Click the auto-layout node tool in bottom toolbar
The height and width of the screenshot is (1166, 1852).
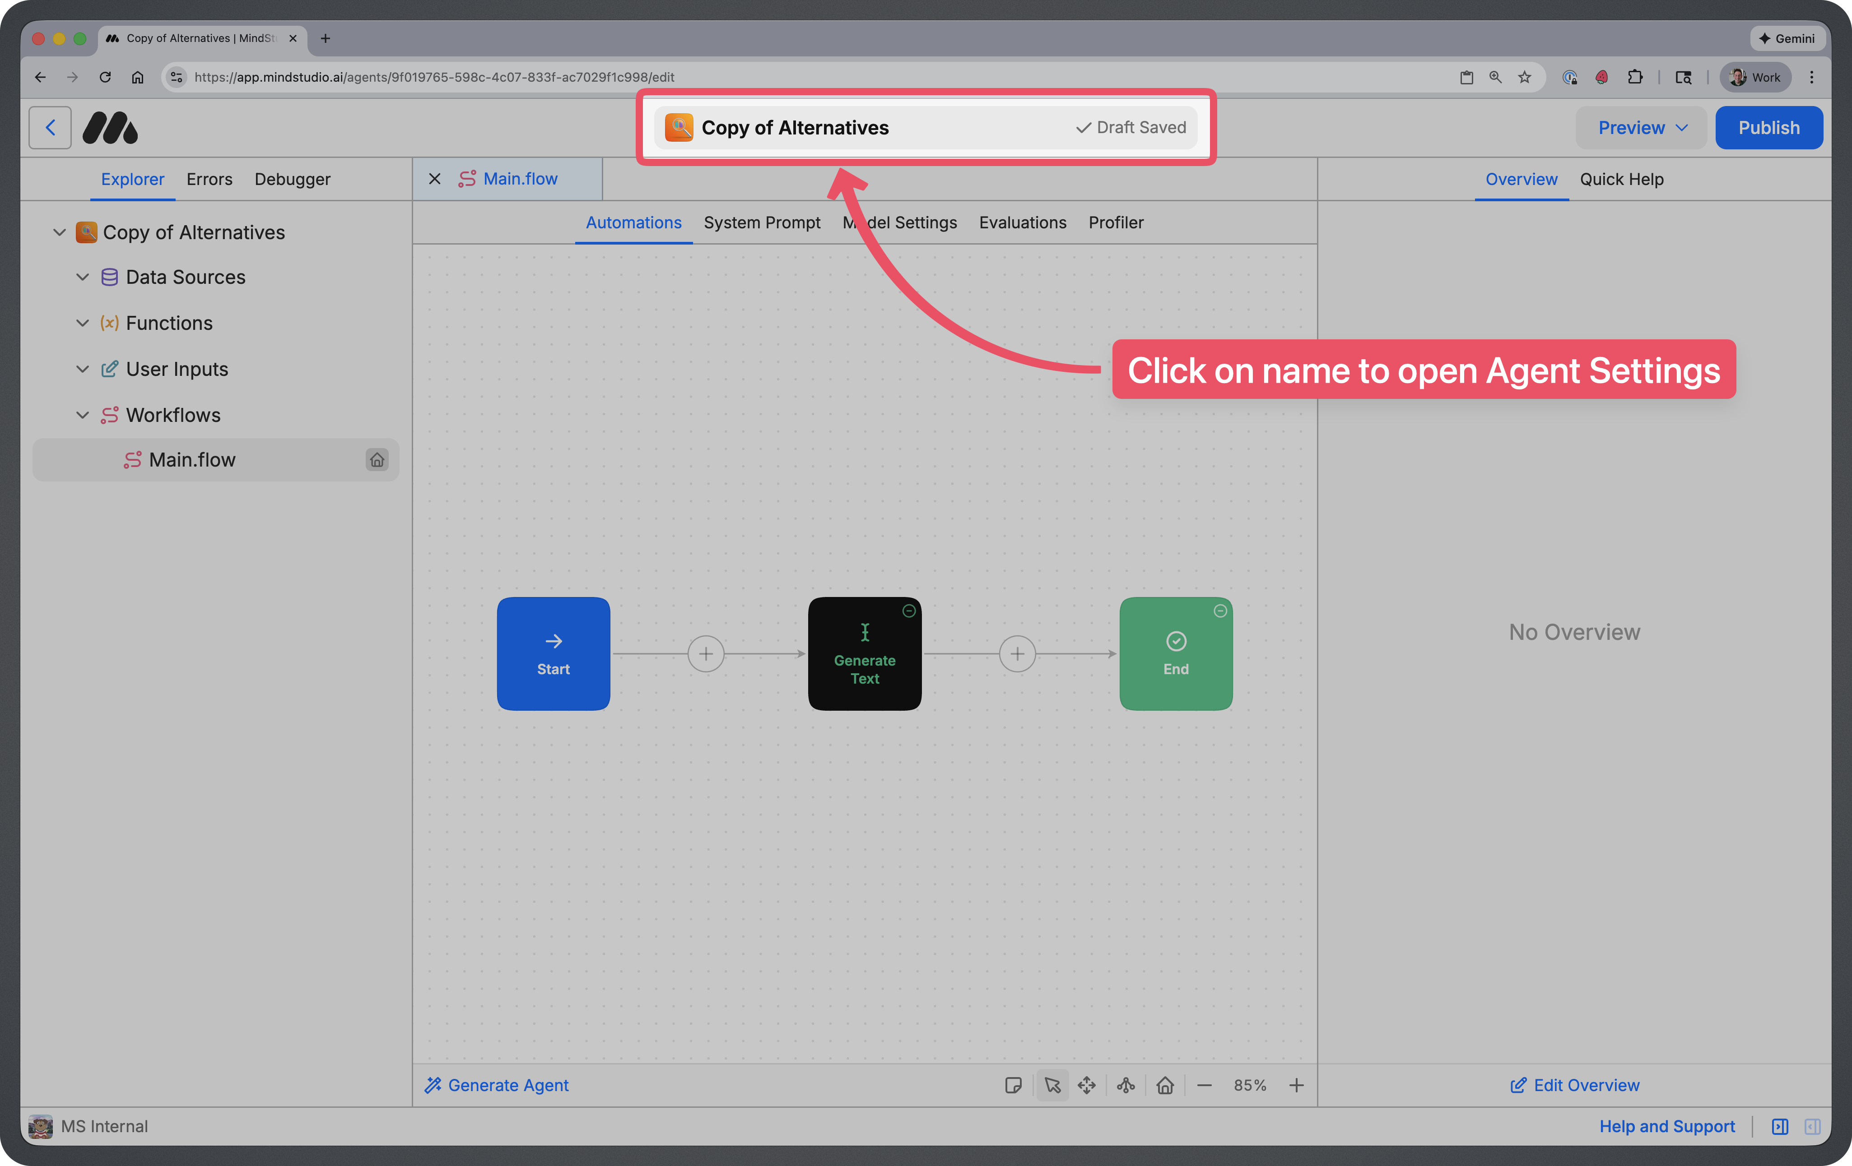1125,1084
